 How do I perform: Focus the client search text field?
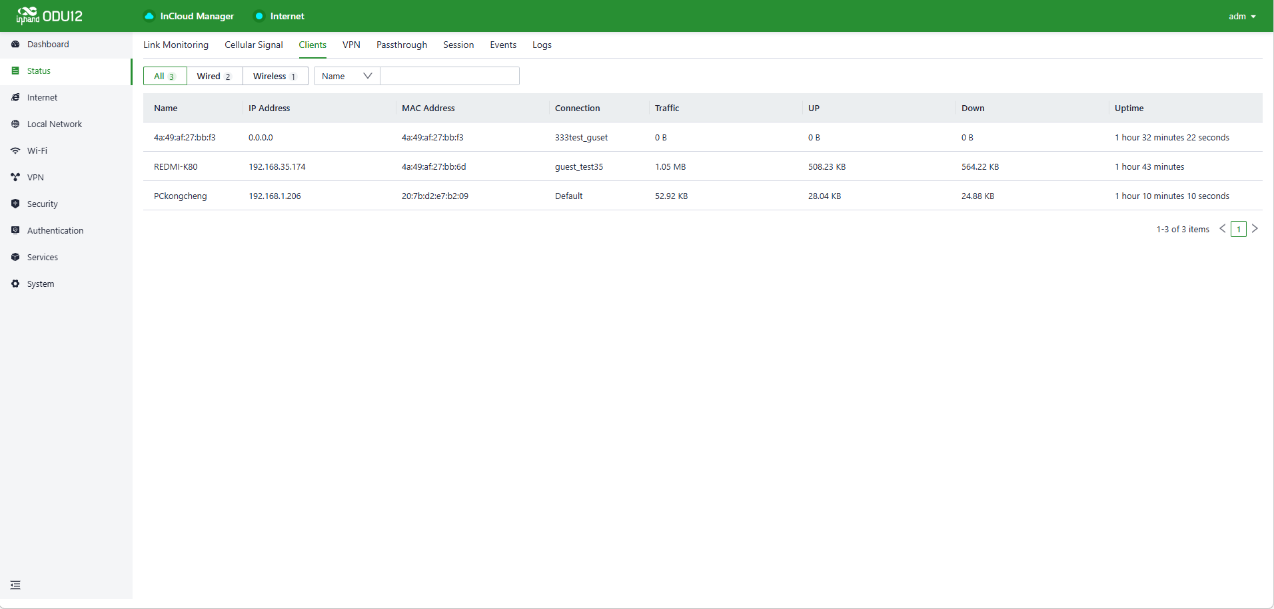[450, 77]
